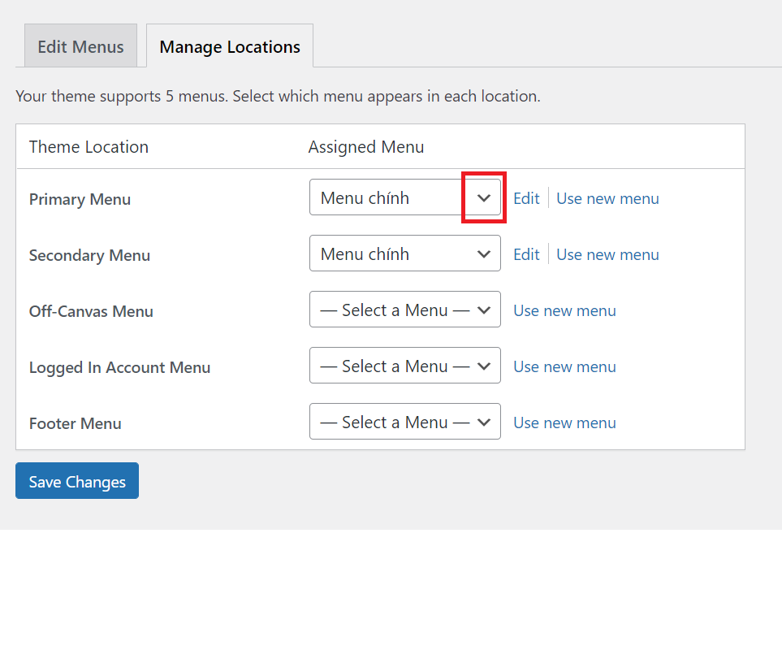Click Edit link for Secondary Menu

(x=526, y=254)
